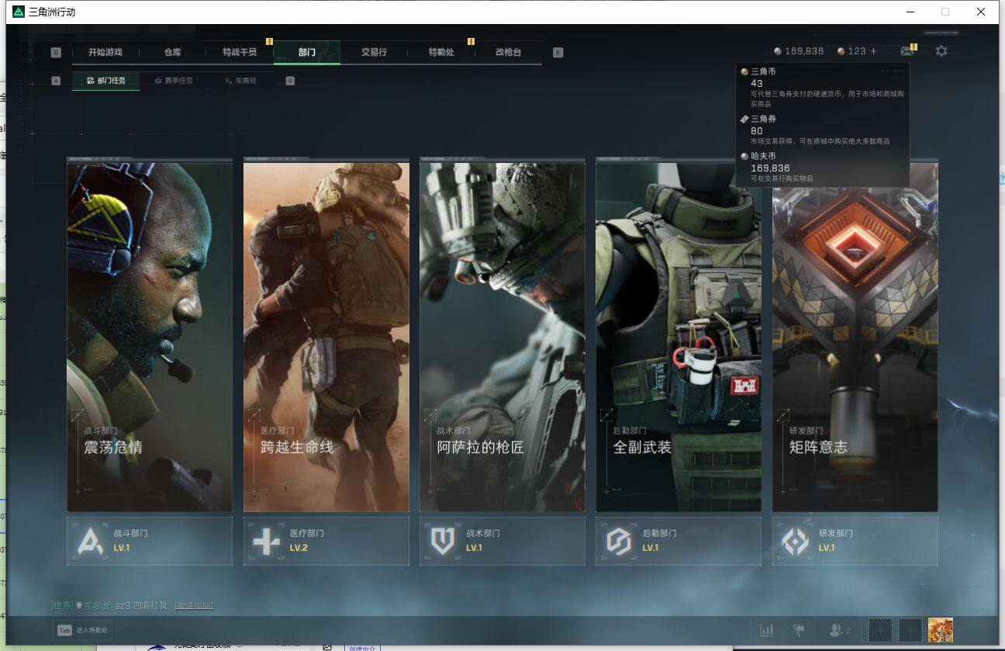Click the 三角币 heading in tooltip
The image size is (1005, 651).
(x=763, y=71)
